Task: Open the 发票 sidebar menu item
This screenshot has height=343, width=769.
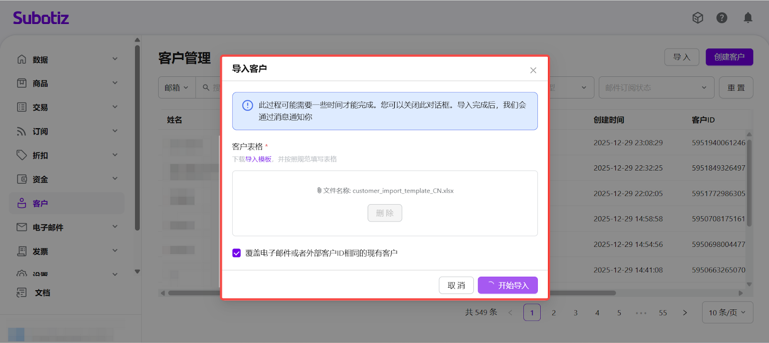Action: pyautogui.click(x=40, y=251)
